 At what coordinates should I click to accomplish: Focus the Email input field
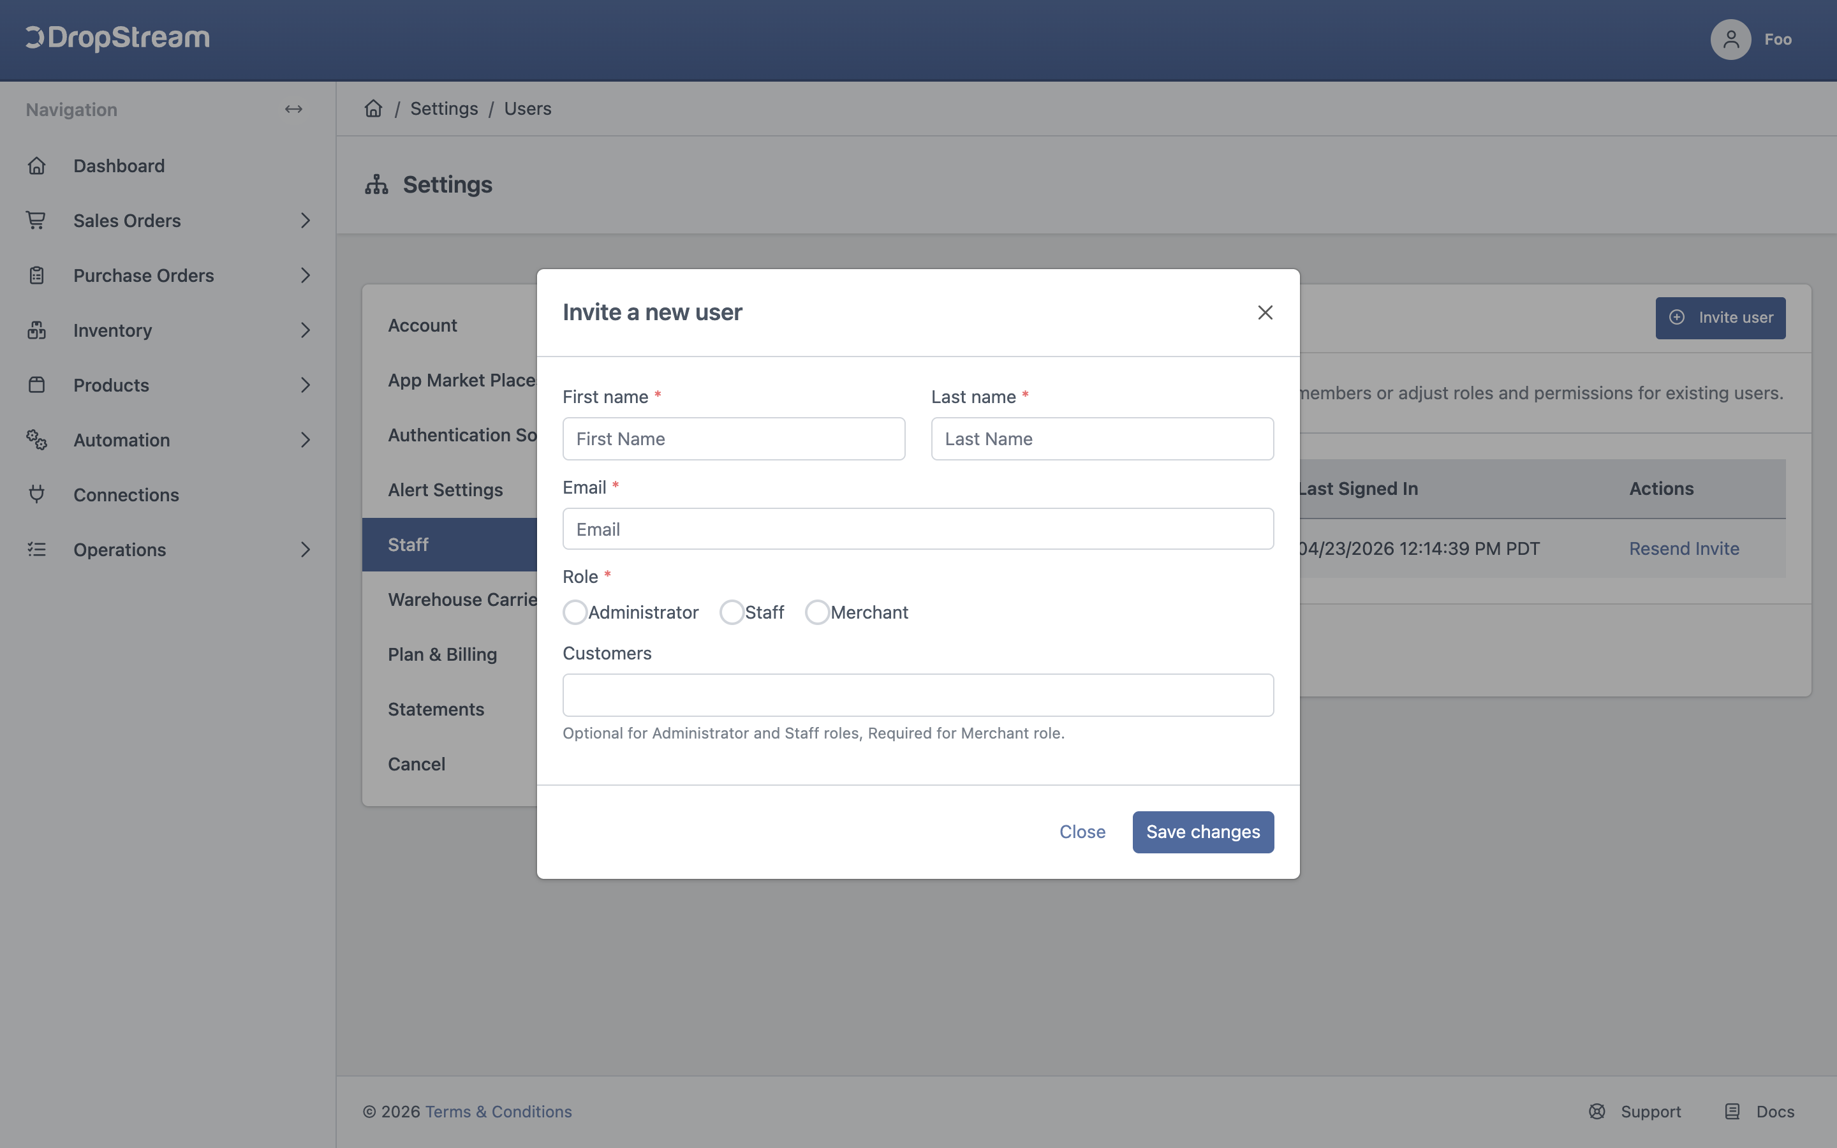[918, 529]
